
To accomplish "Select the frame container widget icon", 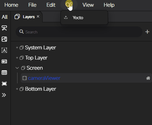I will point(4,84).
